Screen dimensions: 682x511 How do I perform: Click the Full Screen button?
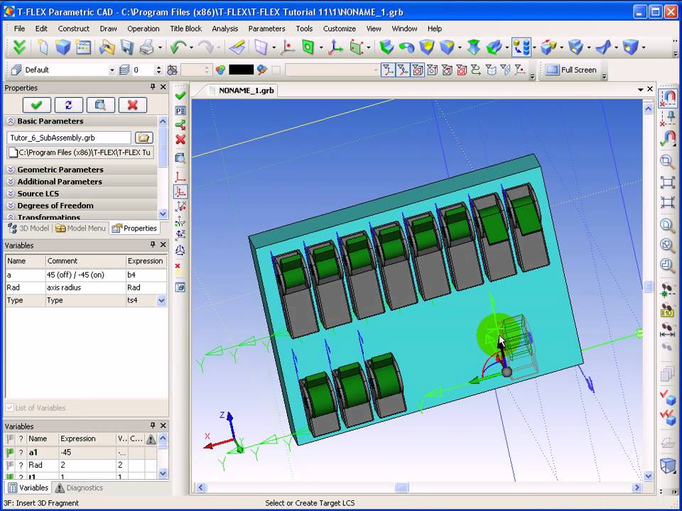click(572, 70)
